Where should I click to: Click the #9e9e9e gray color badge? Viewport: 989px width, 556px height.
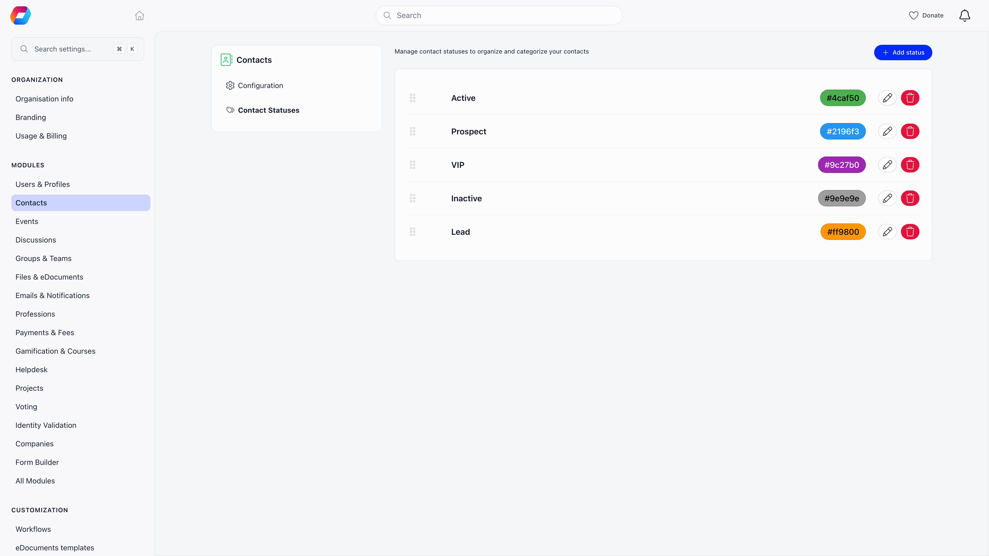click(842, 198)
